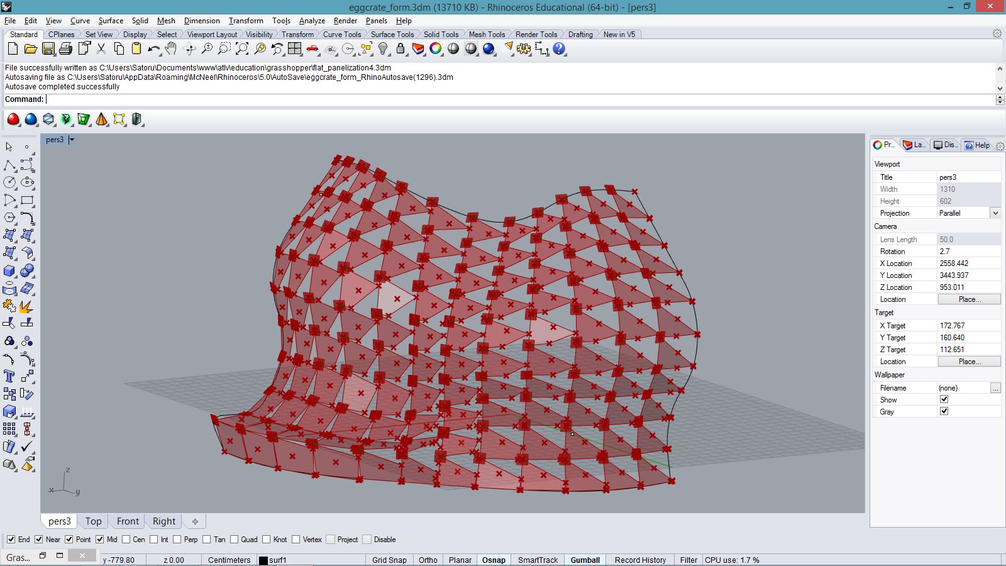Switch to the Front viewport tab
Image resolution: width=1006 pixels, height=566 pixels.
pyautogui.click(x=128, y=521)
